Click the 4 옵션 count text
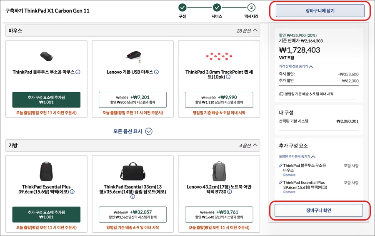375x236 pixels. tap(245, 146)
